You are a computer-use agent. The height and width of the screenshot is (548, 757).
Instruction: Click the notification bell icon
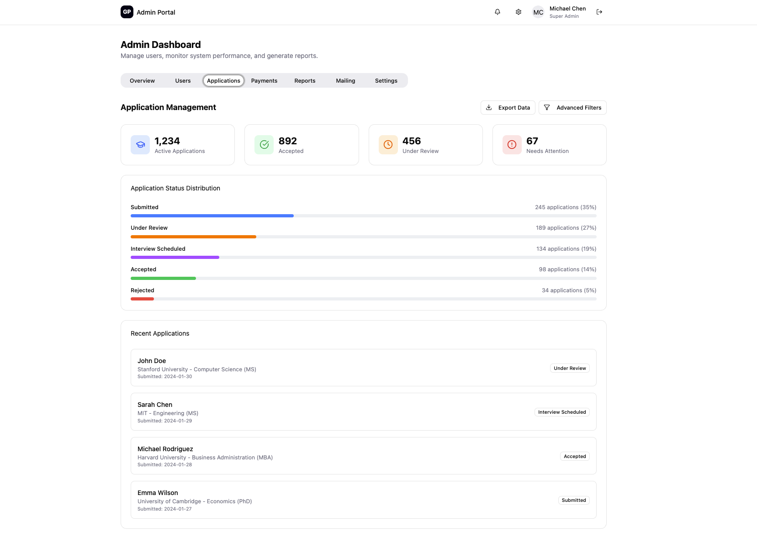point(498,12)
